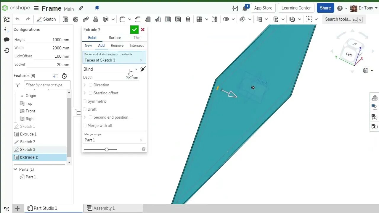Click the Redo arrow
The height and width of the screenshot is (213, 379).
[28, 19]
